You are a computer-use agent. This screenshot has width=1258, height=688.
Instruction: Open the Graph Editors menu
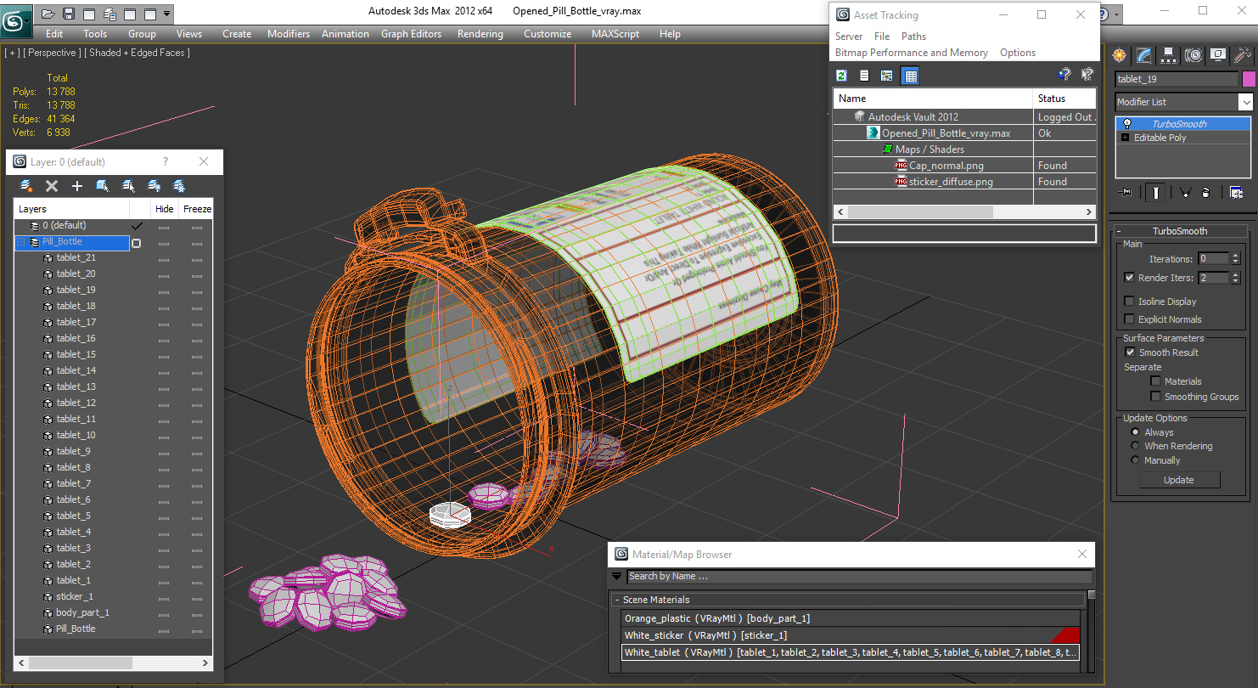pos(411,34)
